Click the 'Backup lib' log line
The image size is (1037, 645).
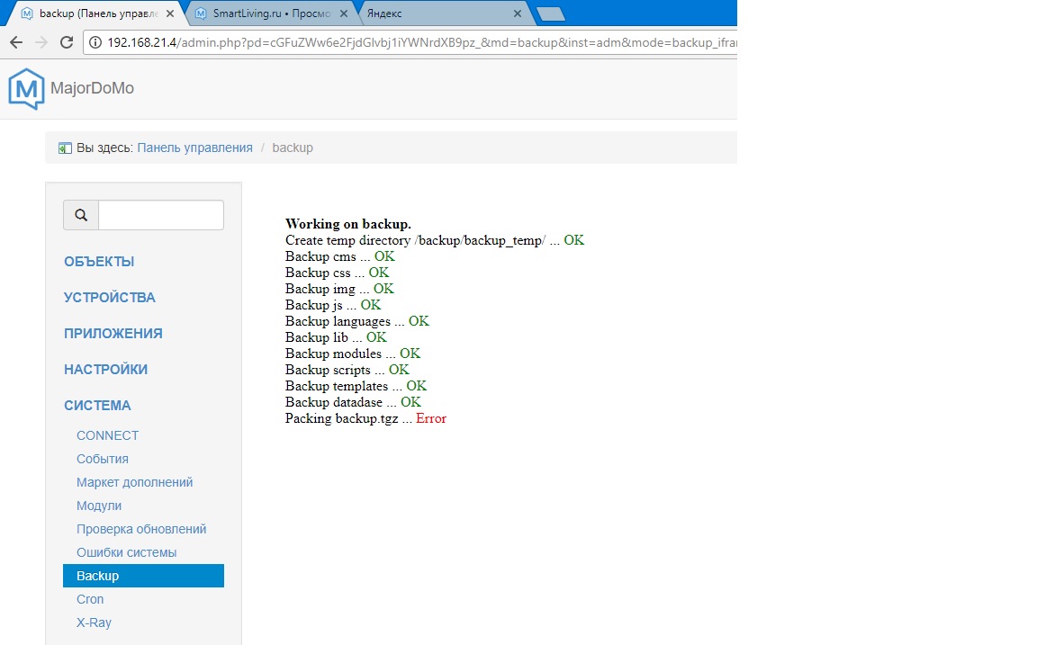[336, 337]
